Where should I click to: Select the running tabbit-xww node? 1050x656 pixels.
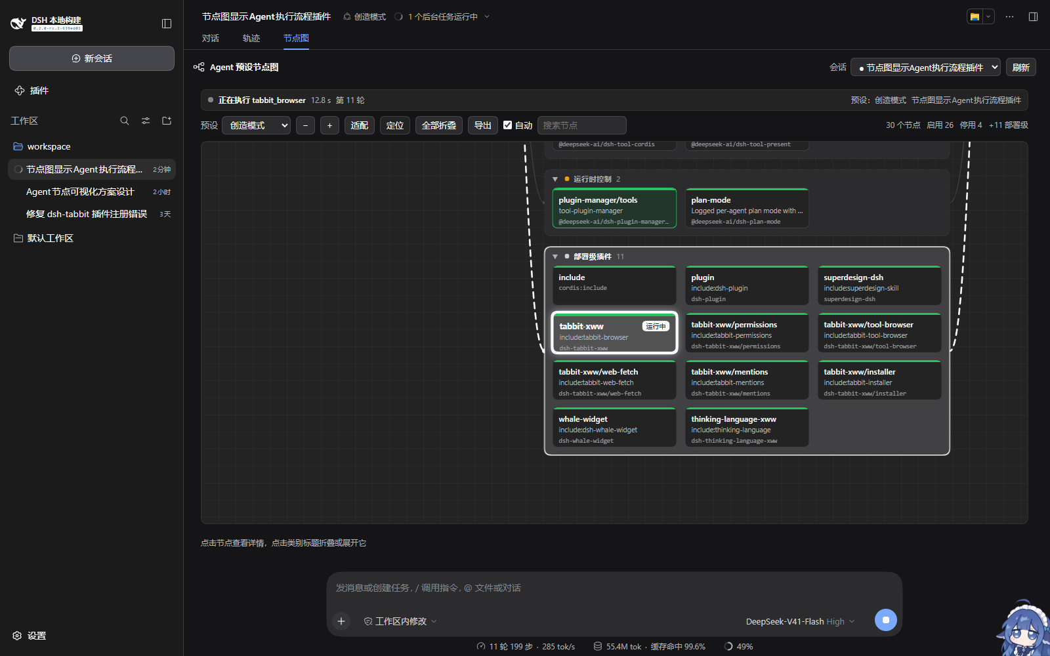(x=614, y=333)
